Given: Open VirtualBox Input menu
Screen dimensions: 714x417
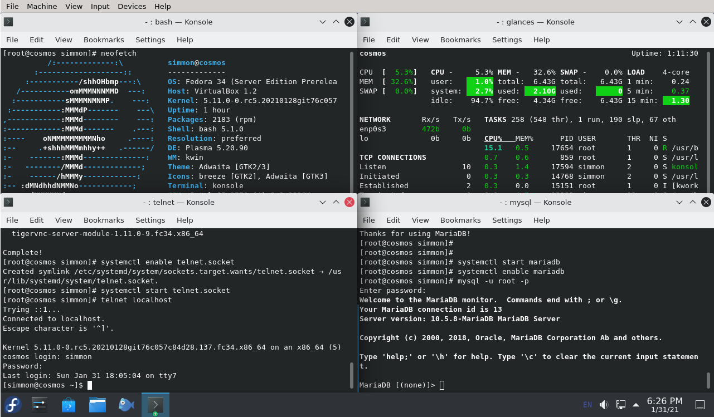Looking at the screenshot, I should (x=100, y=6).
